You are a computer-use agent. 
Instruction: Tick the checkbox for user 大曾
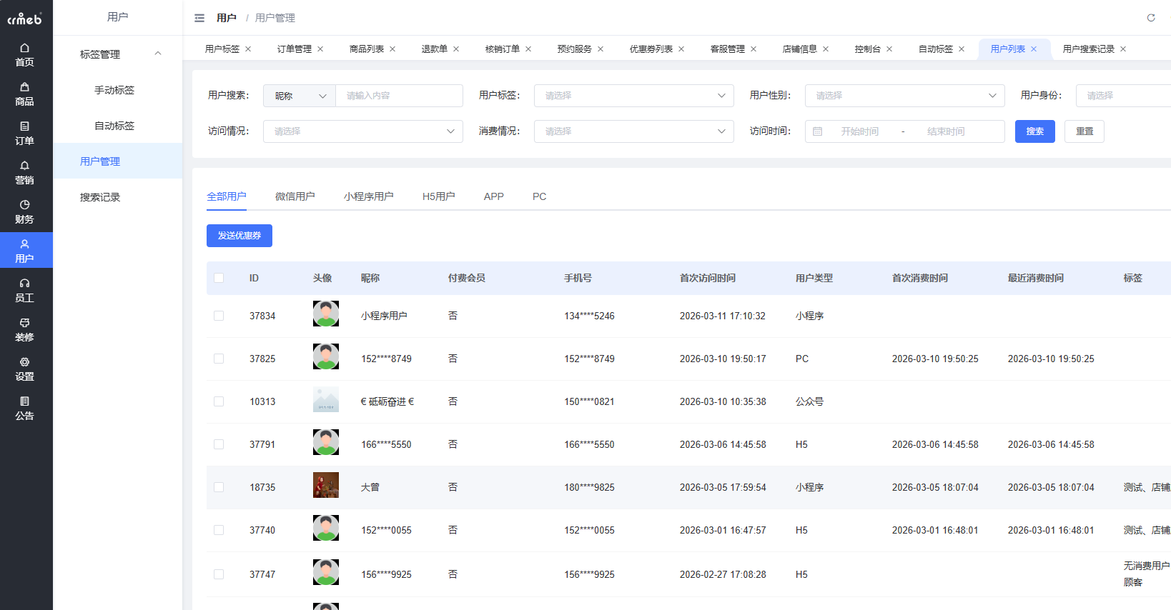pos(219,487)
